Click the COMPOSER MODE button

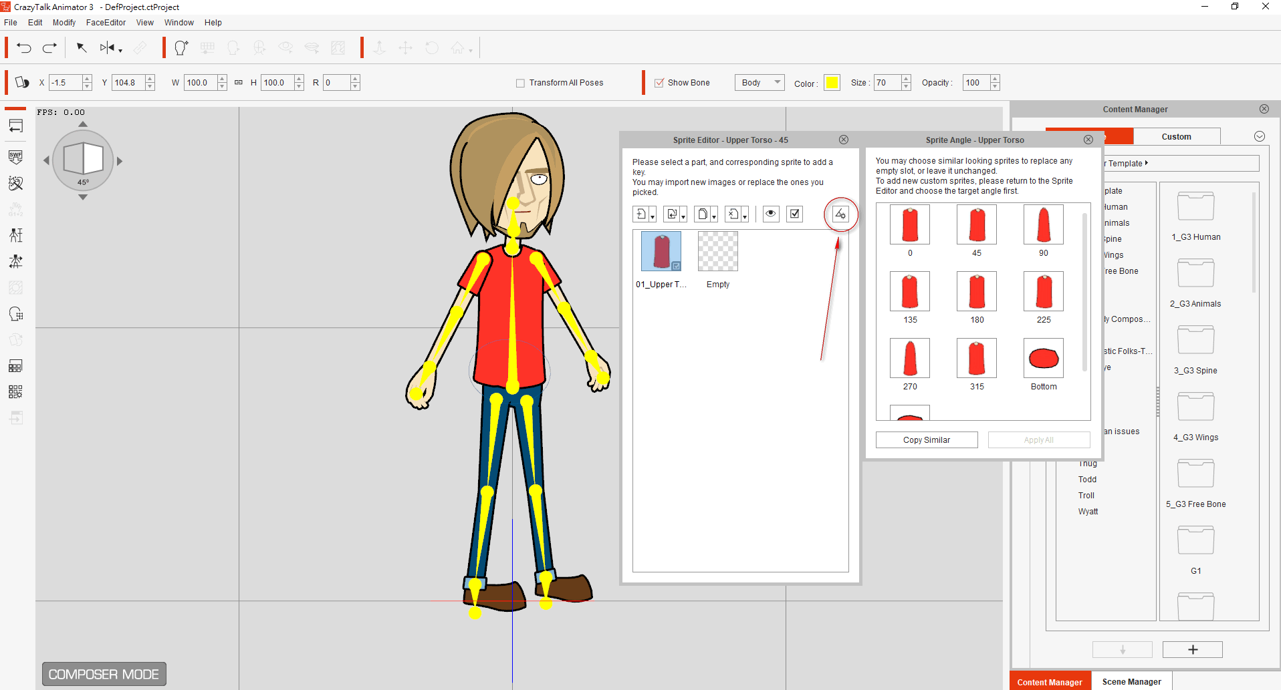104,674
